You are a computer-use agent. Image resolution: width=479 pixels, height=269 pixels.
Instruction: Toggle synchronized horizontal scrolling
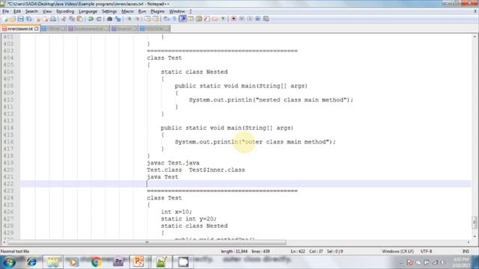[156, 19]
